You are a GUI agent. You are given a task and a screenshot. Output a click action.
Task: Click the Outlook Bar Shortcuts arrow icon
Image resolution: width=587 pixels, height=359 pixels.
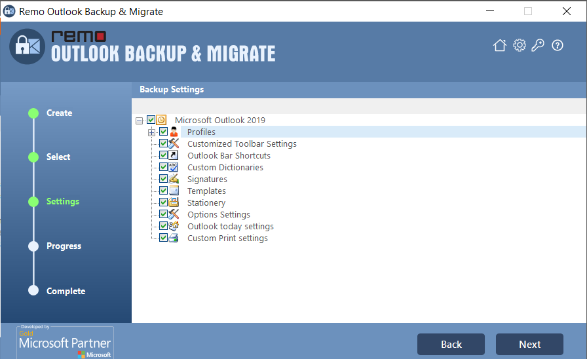coord(174,156)
